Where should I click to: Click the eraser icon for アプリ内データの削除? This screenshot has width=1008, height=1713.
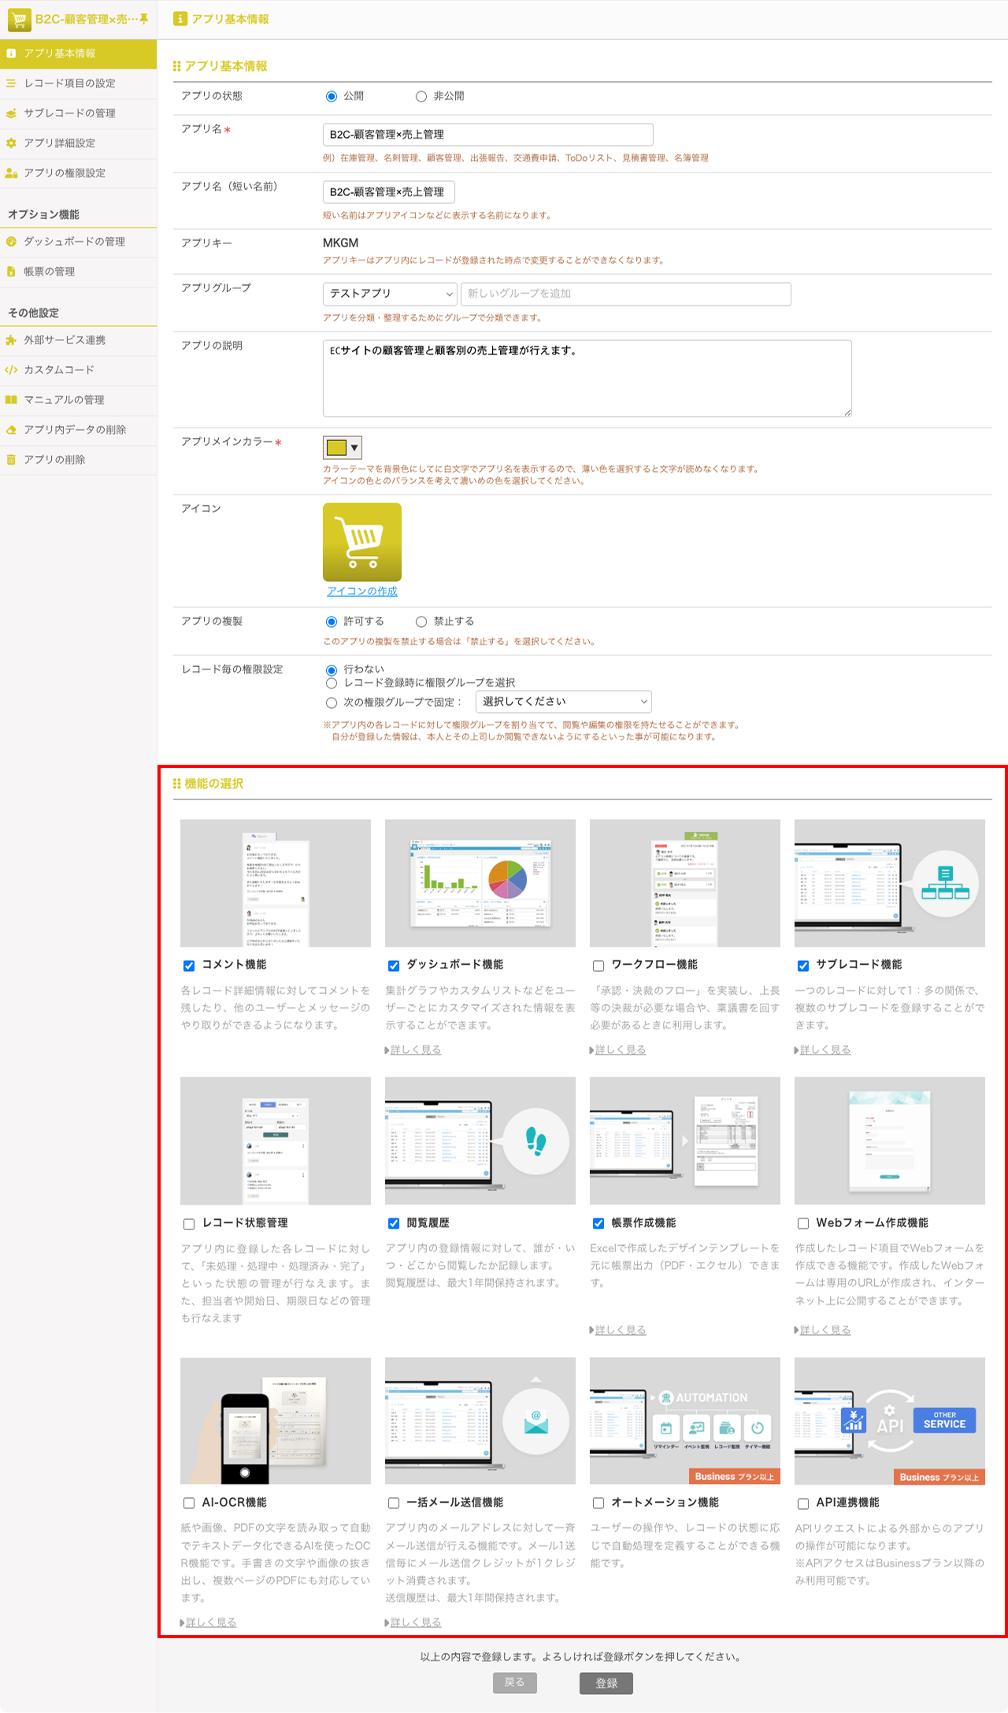tap(11, 430)
